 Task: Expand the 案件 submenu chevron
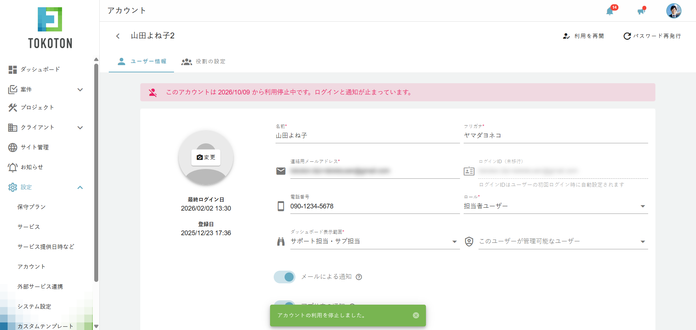[x=80, y=89]
